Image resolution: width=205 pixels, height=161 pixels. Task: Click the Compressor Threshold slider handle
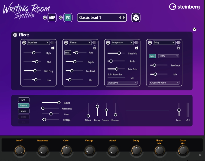119,53
